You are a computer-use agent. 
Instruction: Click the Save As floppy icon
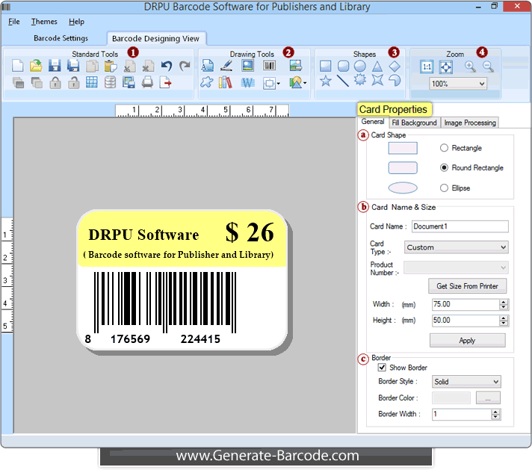[x=73, y=66]
